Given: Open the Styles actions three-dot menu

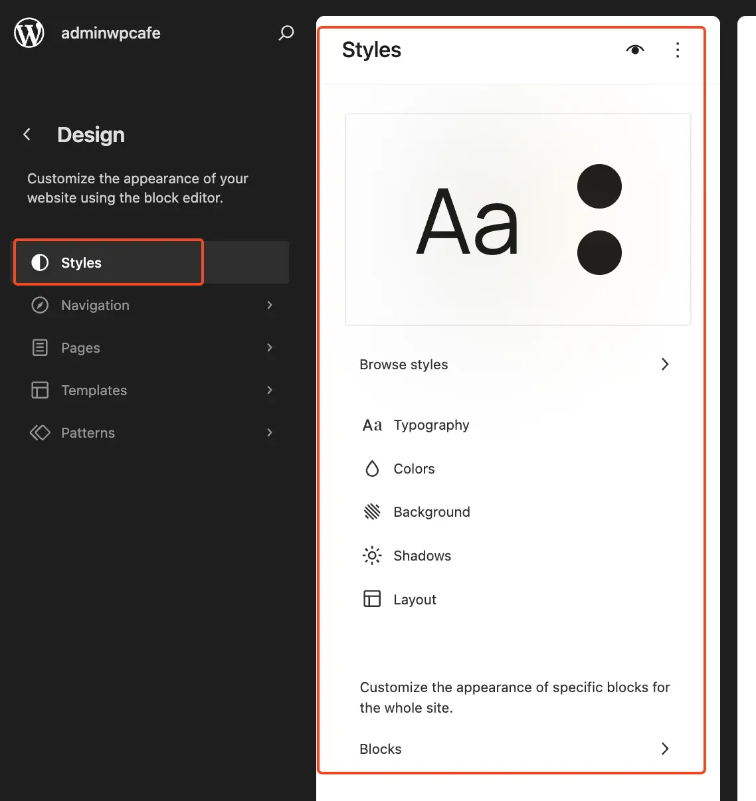Looking at the screenshot, I should 678,50.
